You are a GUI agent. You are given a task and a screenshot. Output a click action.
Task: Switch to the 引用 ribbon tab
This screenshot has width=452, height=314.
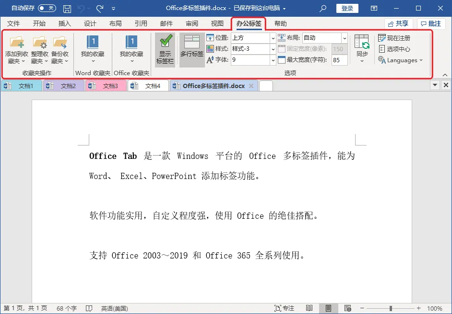click(x=141, y=23)
